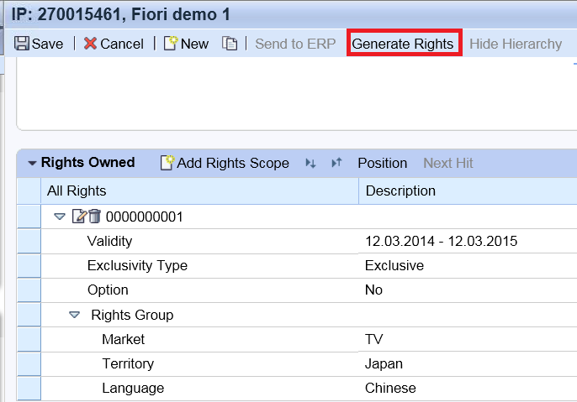Click validity dates 12.03.2014 - 12.03.2015

[442, 241]
